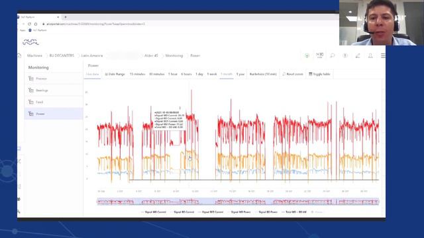424x238 pixels.
Task: Reload the browser page
Action: point(29,24)
